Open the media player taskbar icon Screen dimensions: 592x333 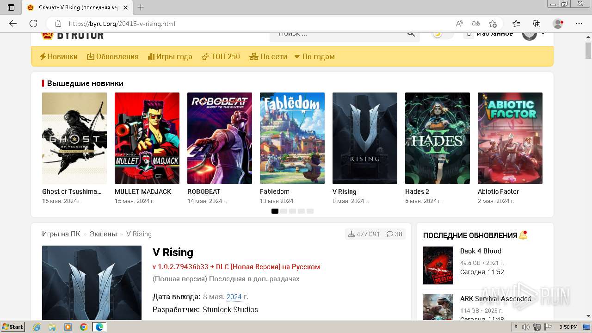[68, 327]
